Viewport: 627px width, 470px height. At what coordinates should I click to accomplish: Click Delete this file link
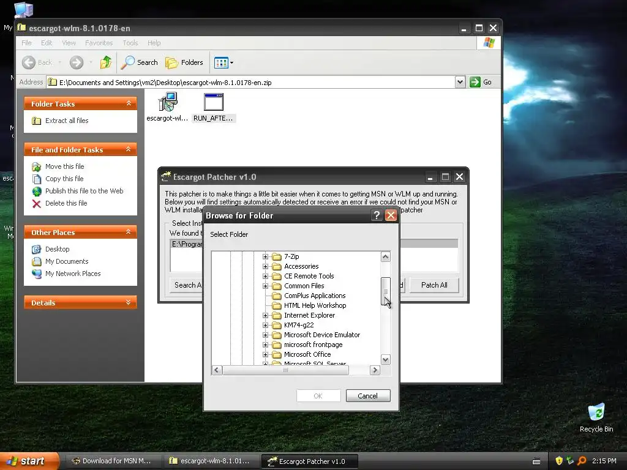pyautogui.click(x=66, y=203)
